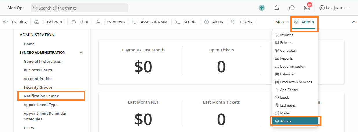
Task: Go to Security Groups settings
Action: pos(38,87)
